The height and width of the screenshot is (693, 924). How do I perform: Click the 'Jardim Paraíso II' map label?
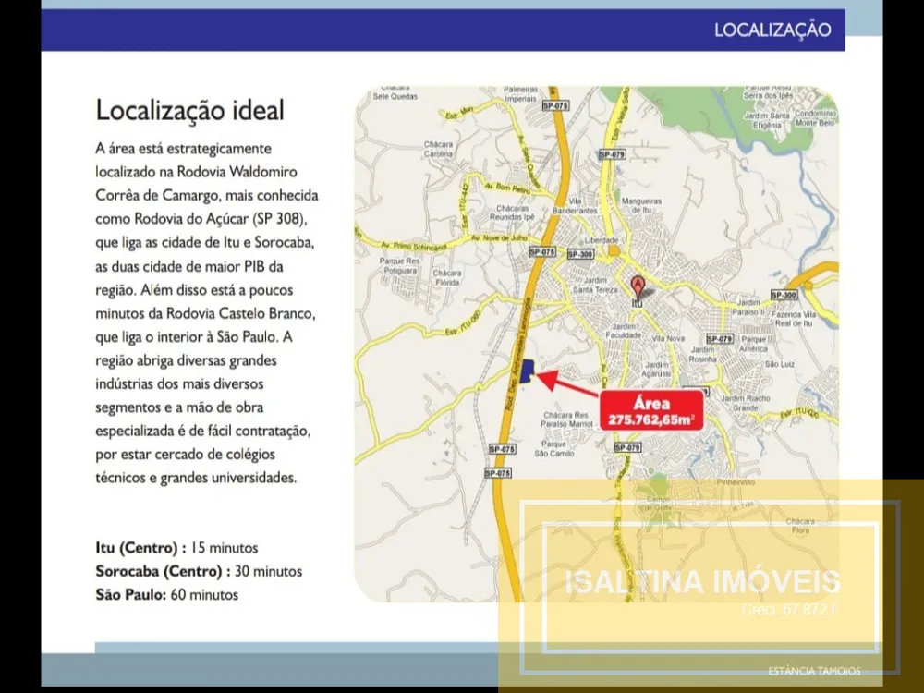tap(748, 307)
